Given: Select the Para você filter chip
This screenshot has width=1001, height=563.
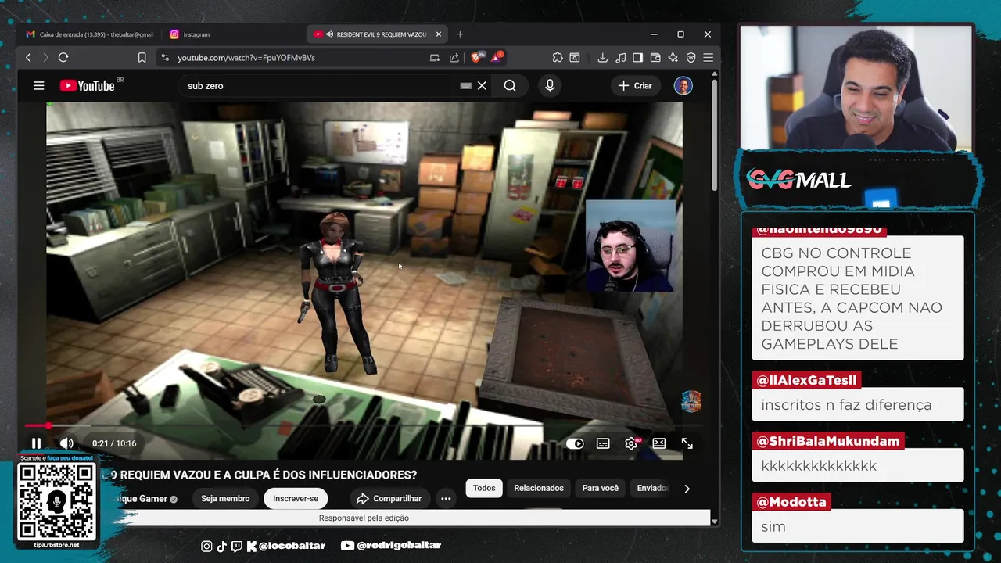Looking at the screenshot, I should tap(601, 488).
